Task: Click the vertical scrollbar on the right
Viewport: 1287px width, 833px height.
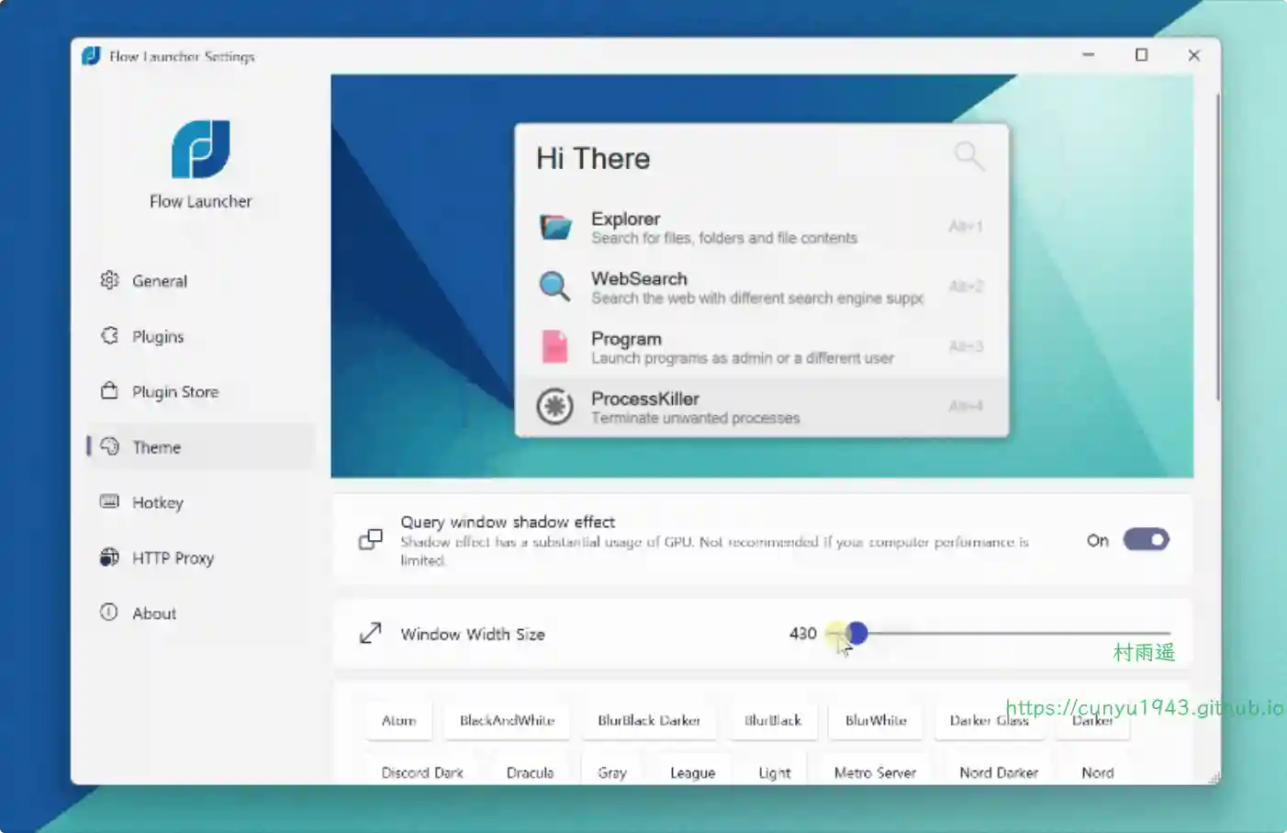Action: click(1217, 248)
